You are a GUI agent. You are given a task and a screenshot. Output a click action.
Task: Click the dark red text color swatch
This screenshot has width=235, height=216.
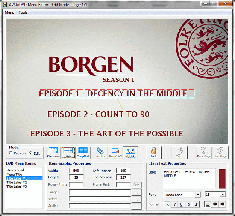[222, 179]
